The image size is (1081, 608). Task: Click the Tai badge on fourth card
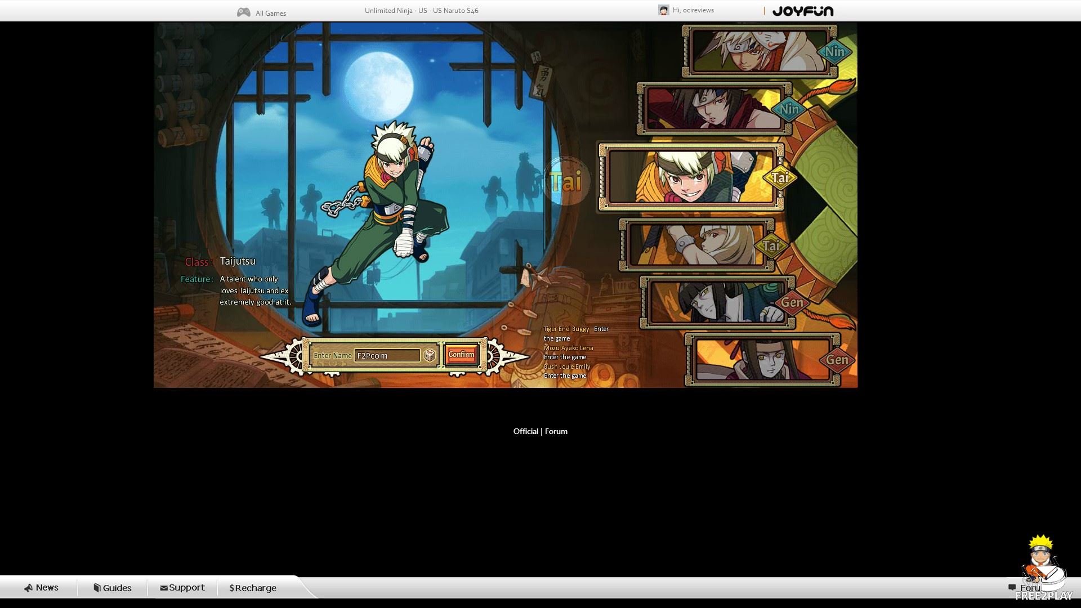pyautogui.click(x=771, y=245)
